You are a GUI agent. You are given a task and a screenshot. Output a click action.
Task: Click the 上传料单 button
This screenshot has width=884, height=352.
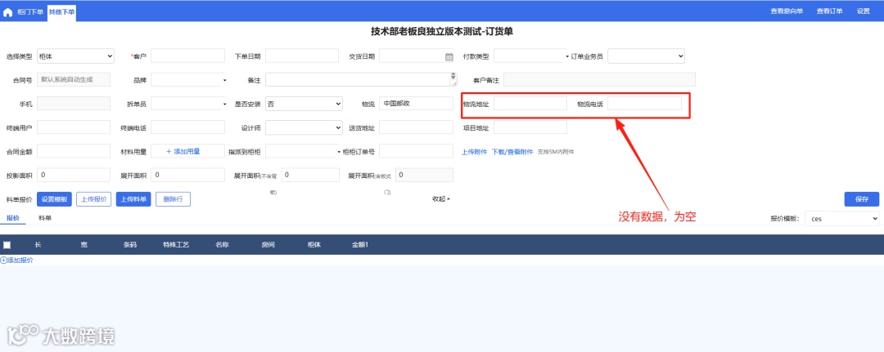133,199
